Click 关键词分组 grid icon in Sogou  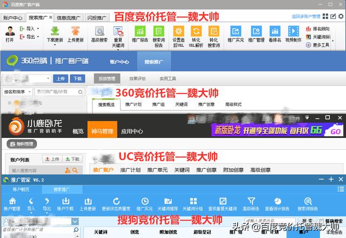194,201
